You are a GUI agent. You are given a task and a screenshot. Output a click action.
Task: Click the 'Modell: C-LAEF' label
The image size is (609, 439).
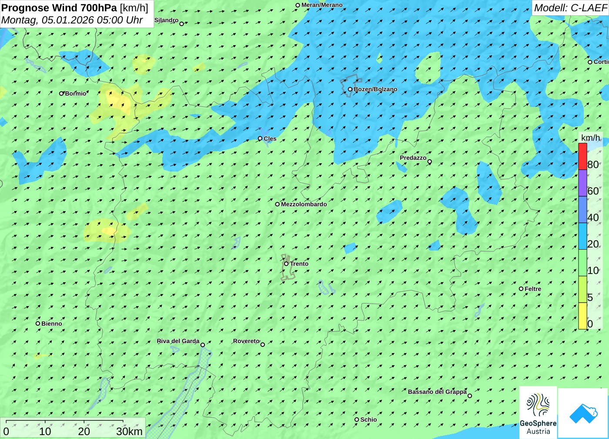coord(570,8)
